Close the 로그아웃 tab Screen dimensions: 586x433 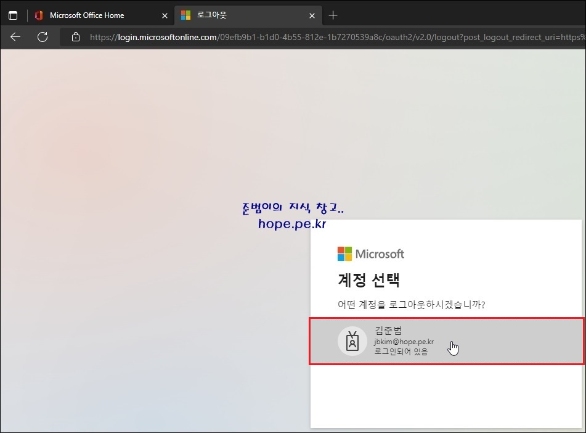(312, 15)
